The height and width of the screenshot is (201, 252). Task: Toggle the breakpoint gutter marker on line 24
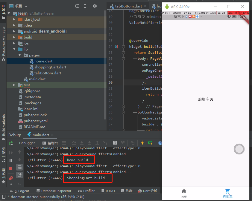coord(115,47)
